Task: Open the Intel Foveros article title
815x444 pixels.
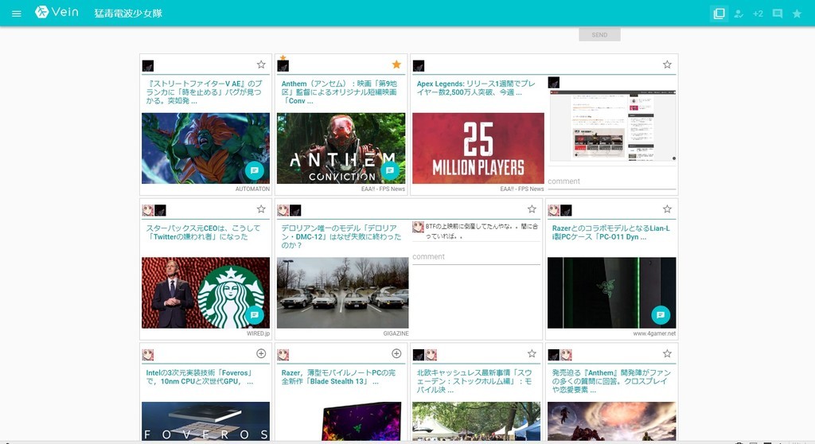Action: pyautogui.click(x=200, y=377)
